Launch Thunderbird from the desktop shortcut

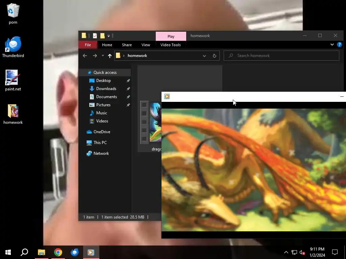[x=13, y=47]
